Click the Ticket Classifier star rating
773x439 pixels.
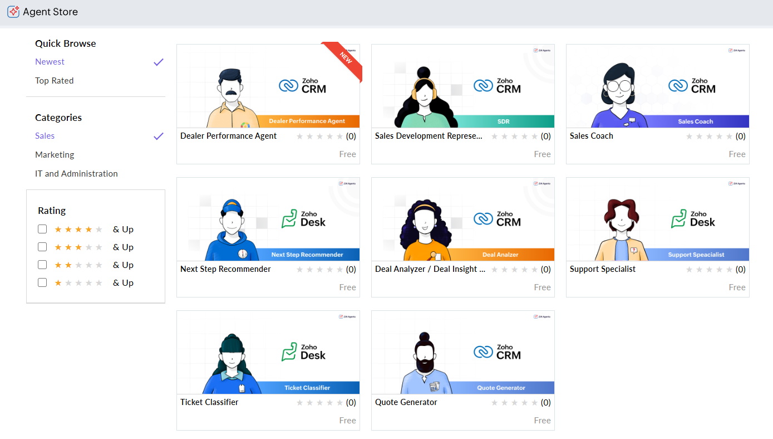point(320,403)
